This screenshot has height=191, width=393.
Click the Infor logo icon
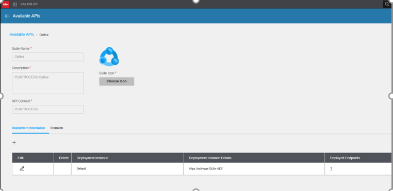[x=6, y=4]
